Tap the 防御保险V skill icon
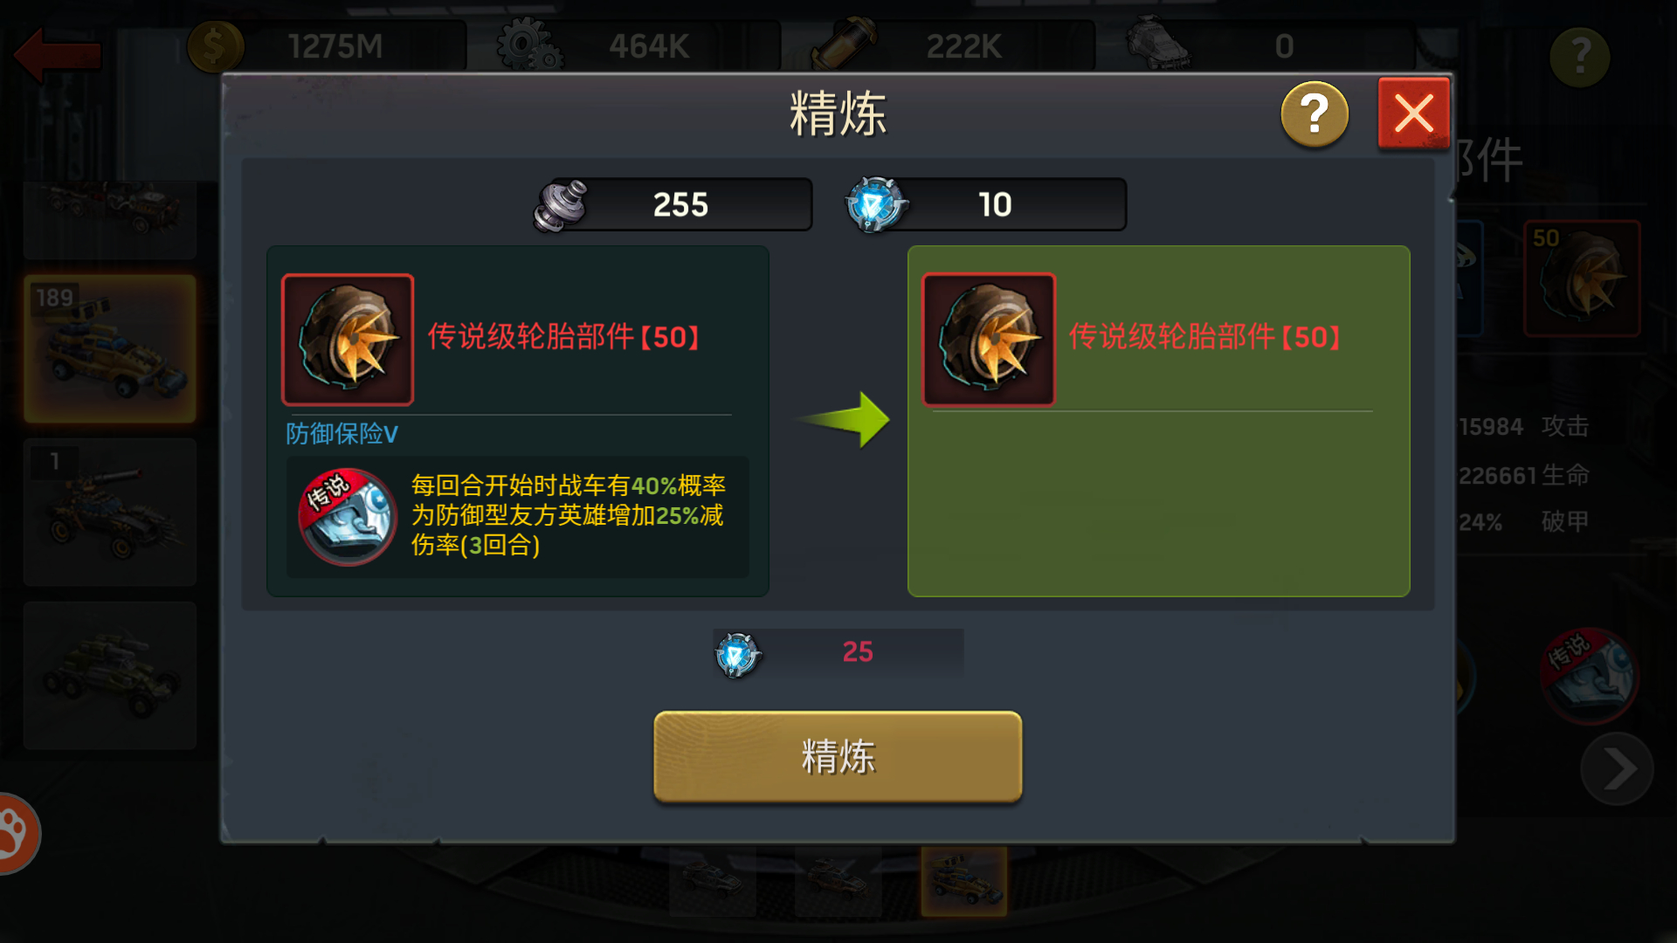Viewport: 1677px width, 943px height. click(348, 517)
